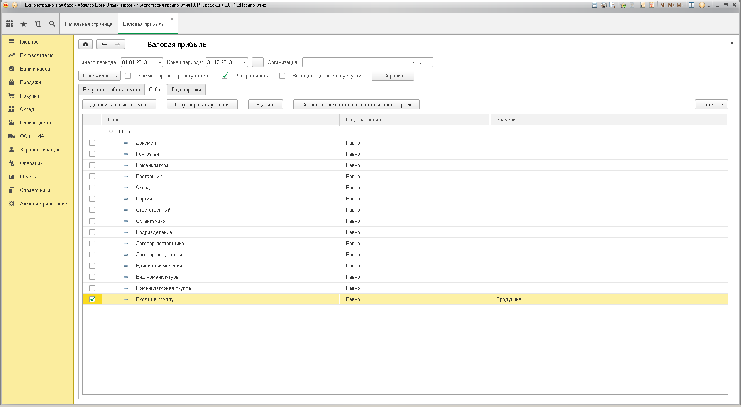Open Favorites star panel
Screen dimensions: 741x407
[x=24, y=24]
